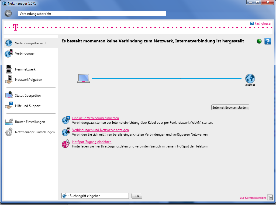Open the Fachglossar link
Screen dimensions: 276x205
263,23
